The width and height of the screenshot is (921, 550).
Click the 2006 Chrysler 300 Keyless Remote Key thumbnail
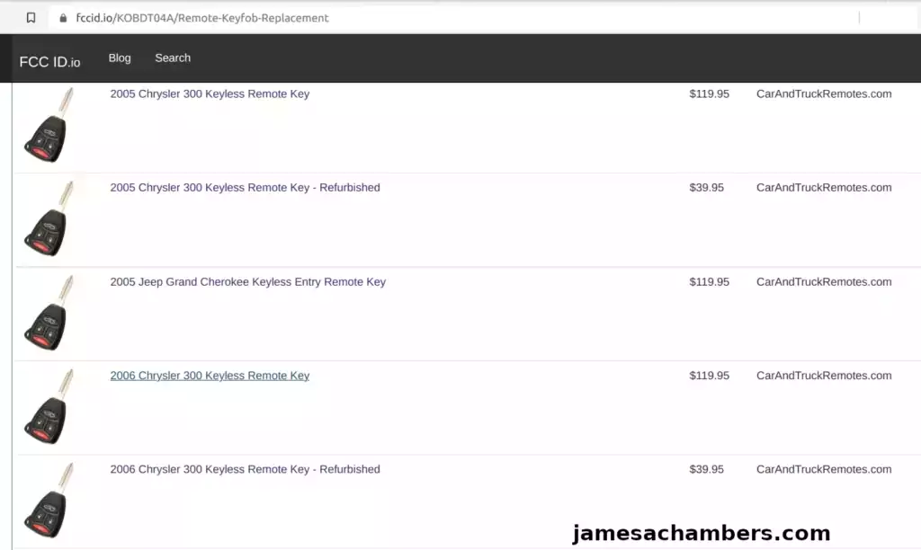click(x=49, y=407)
